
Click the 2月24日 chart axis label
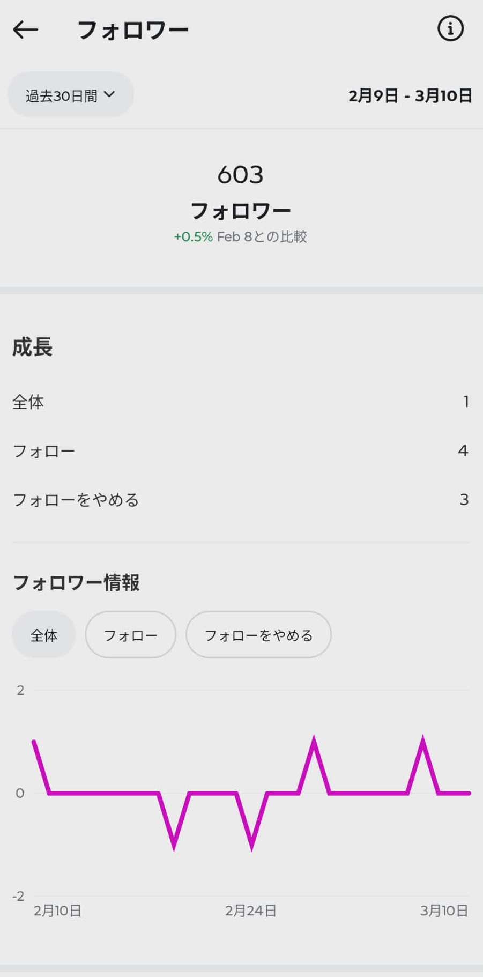tap(250, 911)
